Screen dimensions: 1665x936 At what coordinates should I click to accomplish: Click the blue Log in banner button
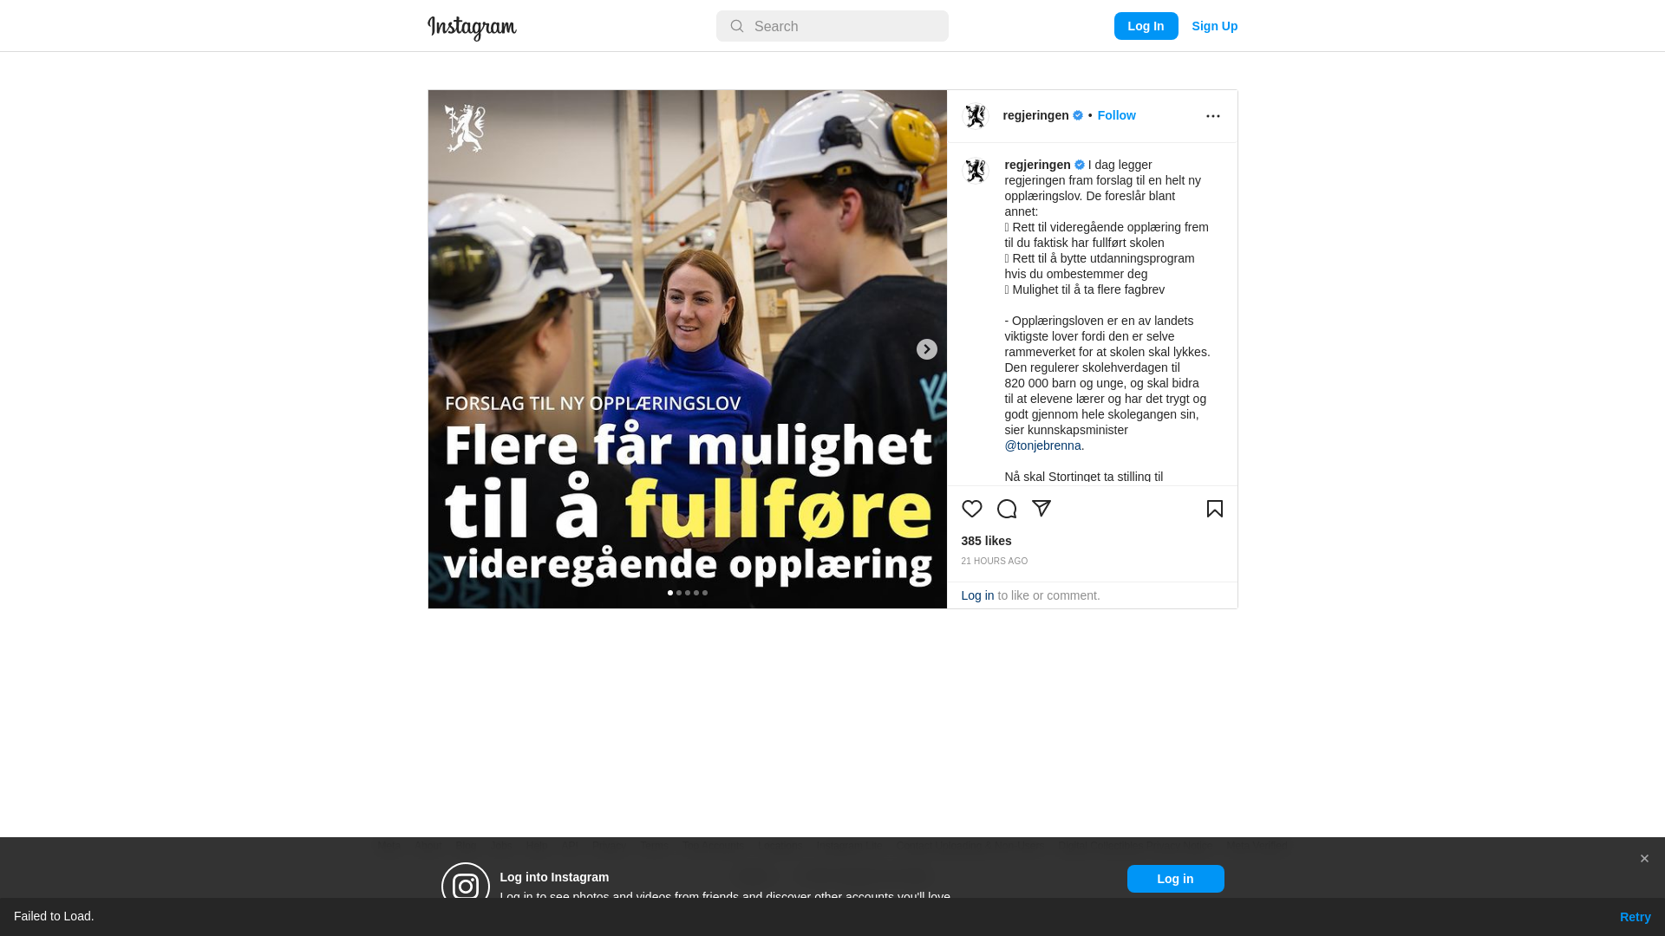click(1175, 879)
